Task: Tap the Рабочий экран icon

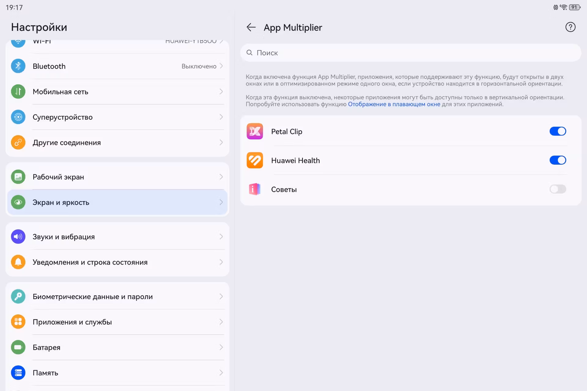Action: tap(18, 177)
